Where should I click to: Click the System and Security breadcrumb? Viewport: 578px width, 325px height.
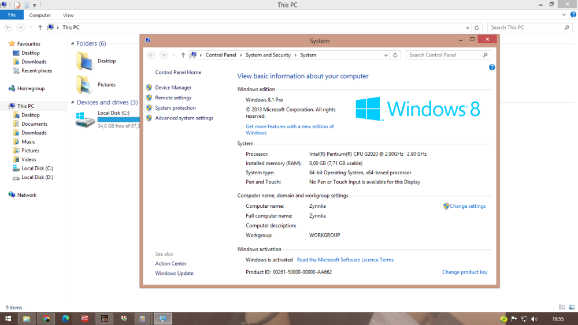point(268,55)
